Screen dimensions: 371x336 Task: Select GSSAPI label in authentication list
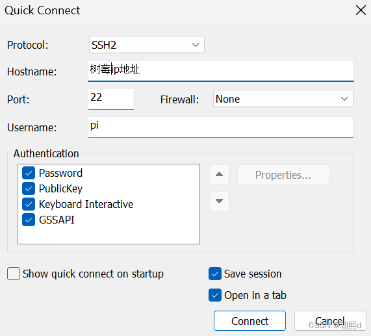(x=57, y=220)
